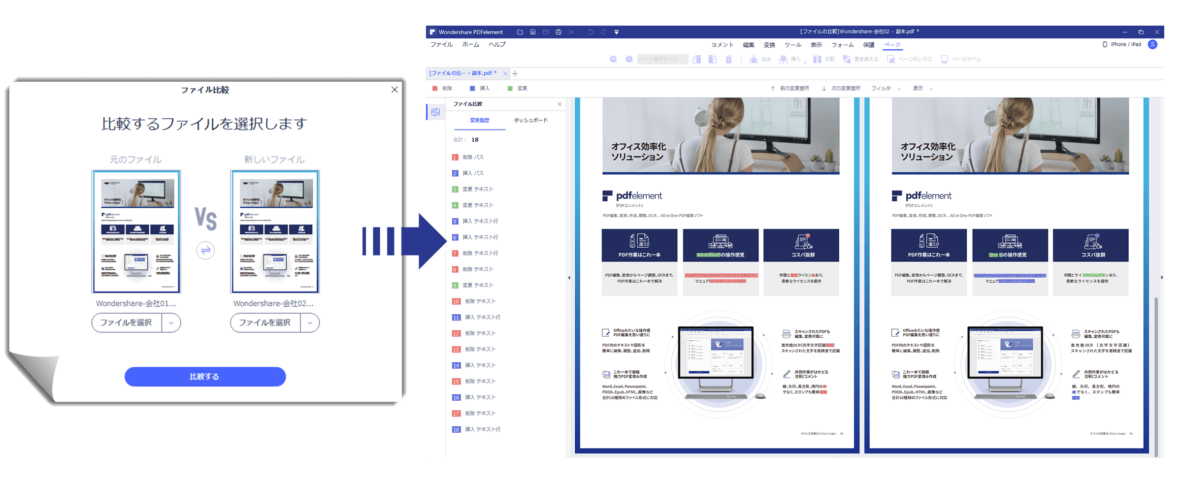Viewport: 1182px width, 483px height.
Task: Click the page number input field
Action: click(x=662, y=59)
